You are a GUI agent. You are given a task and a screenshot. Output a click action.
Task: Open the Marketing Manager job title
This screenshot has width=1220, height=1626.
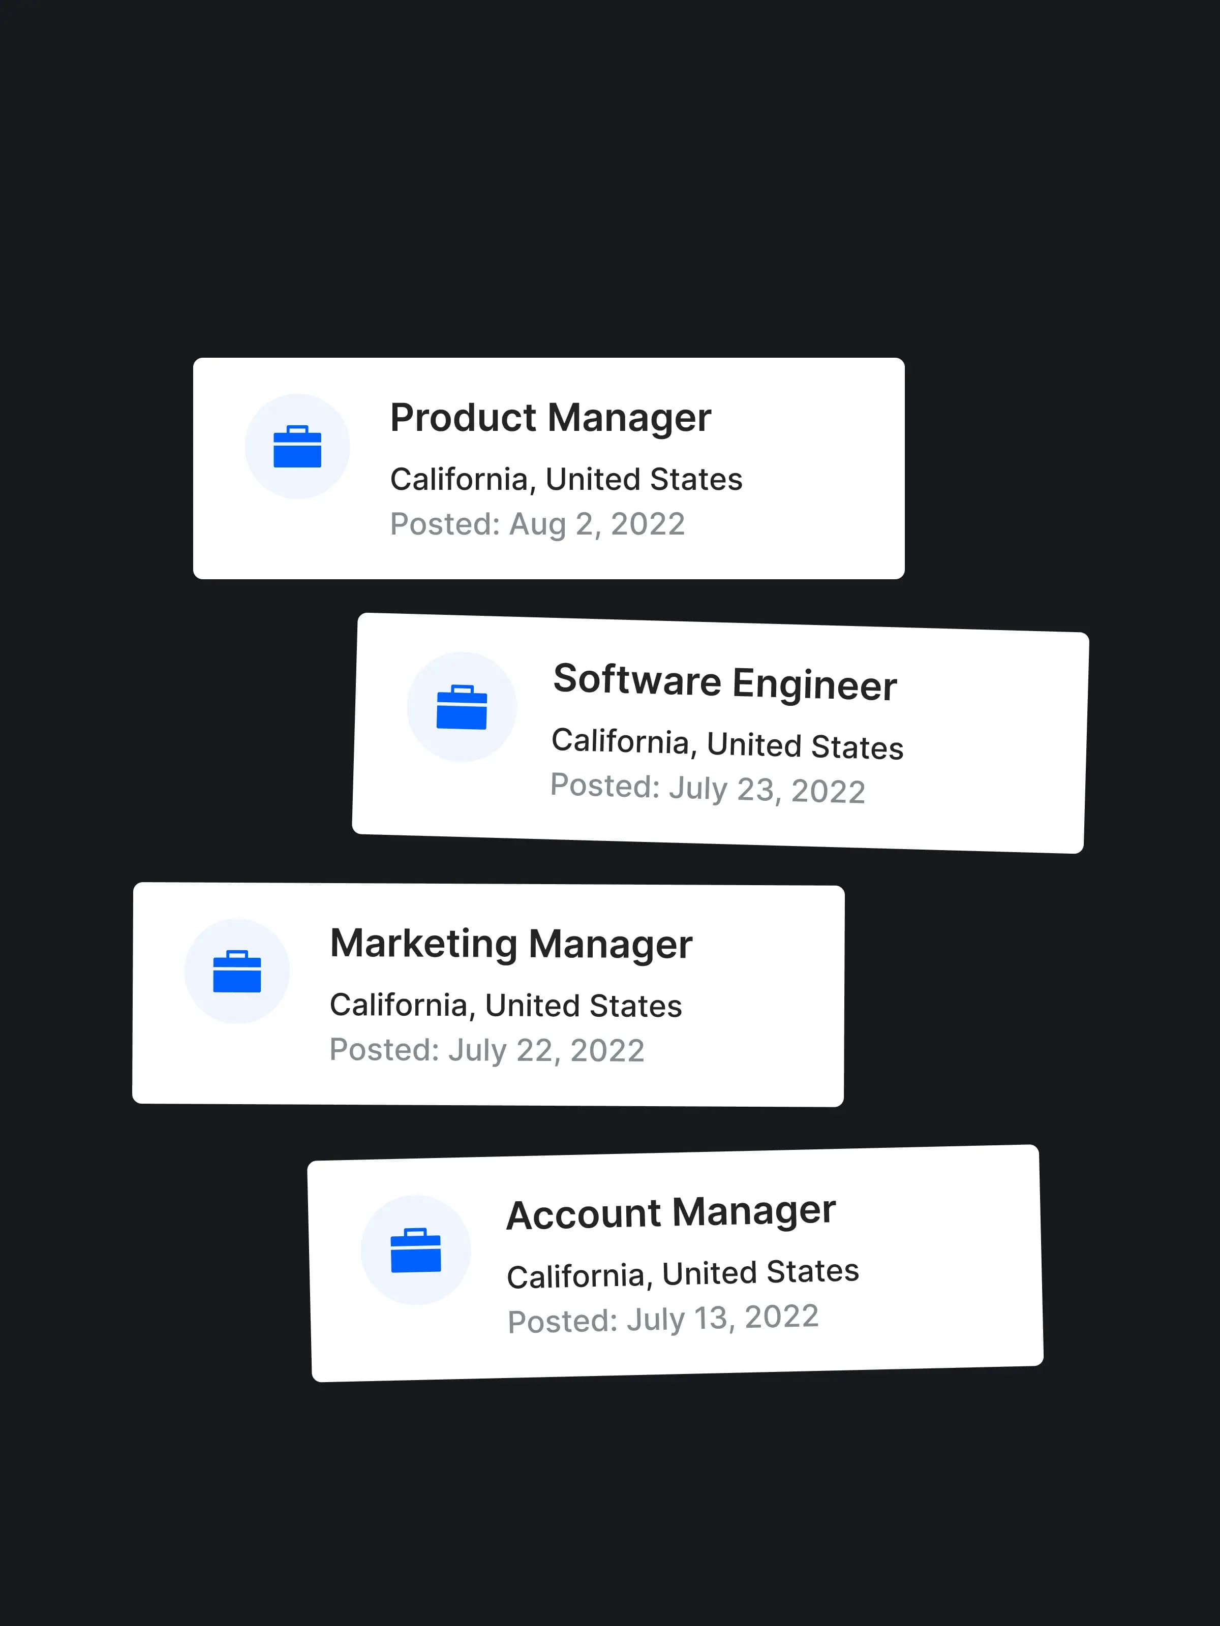[x=510, y=944]
